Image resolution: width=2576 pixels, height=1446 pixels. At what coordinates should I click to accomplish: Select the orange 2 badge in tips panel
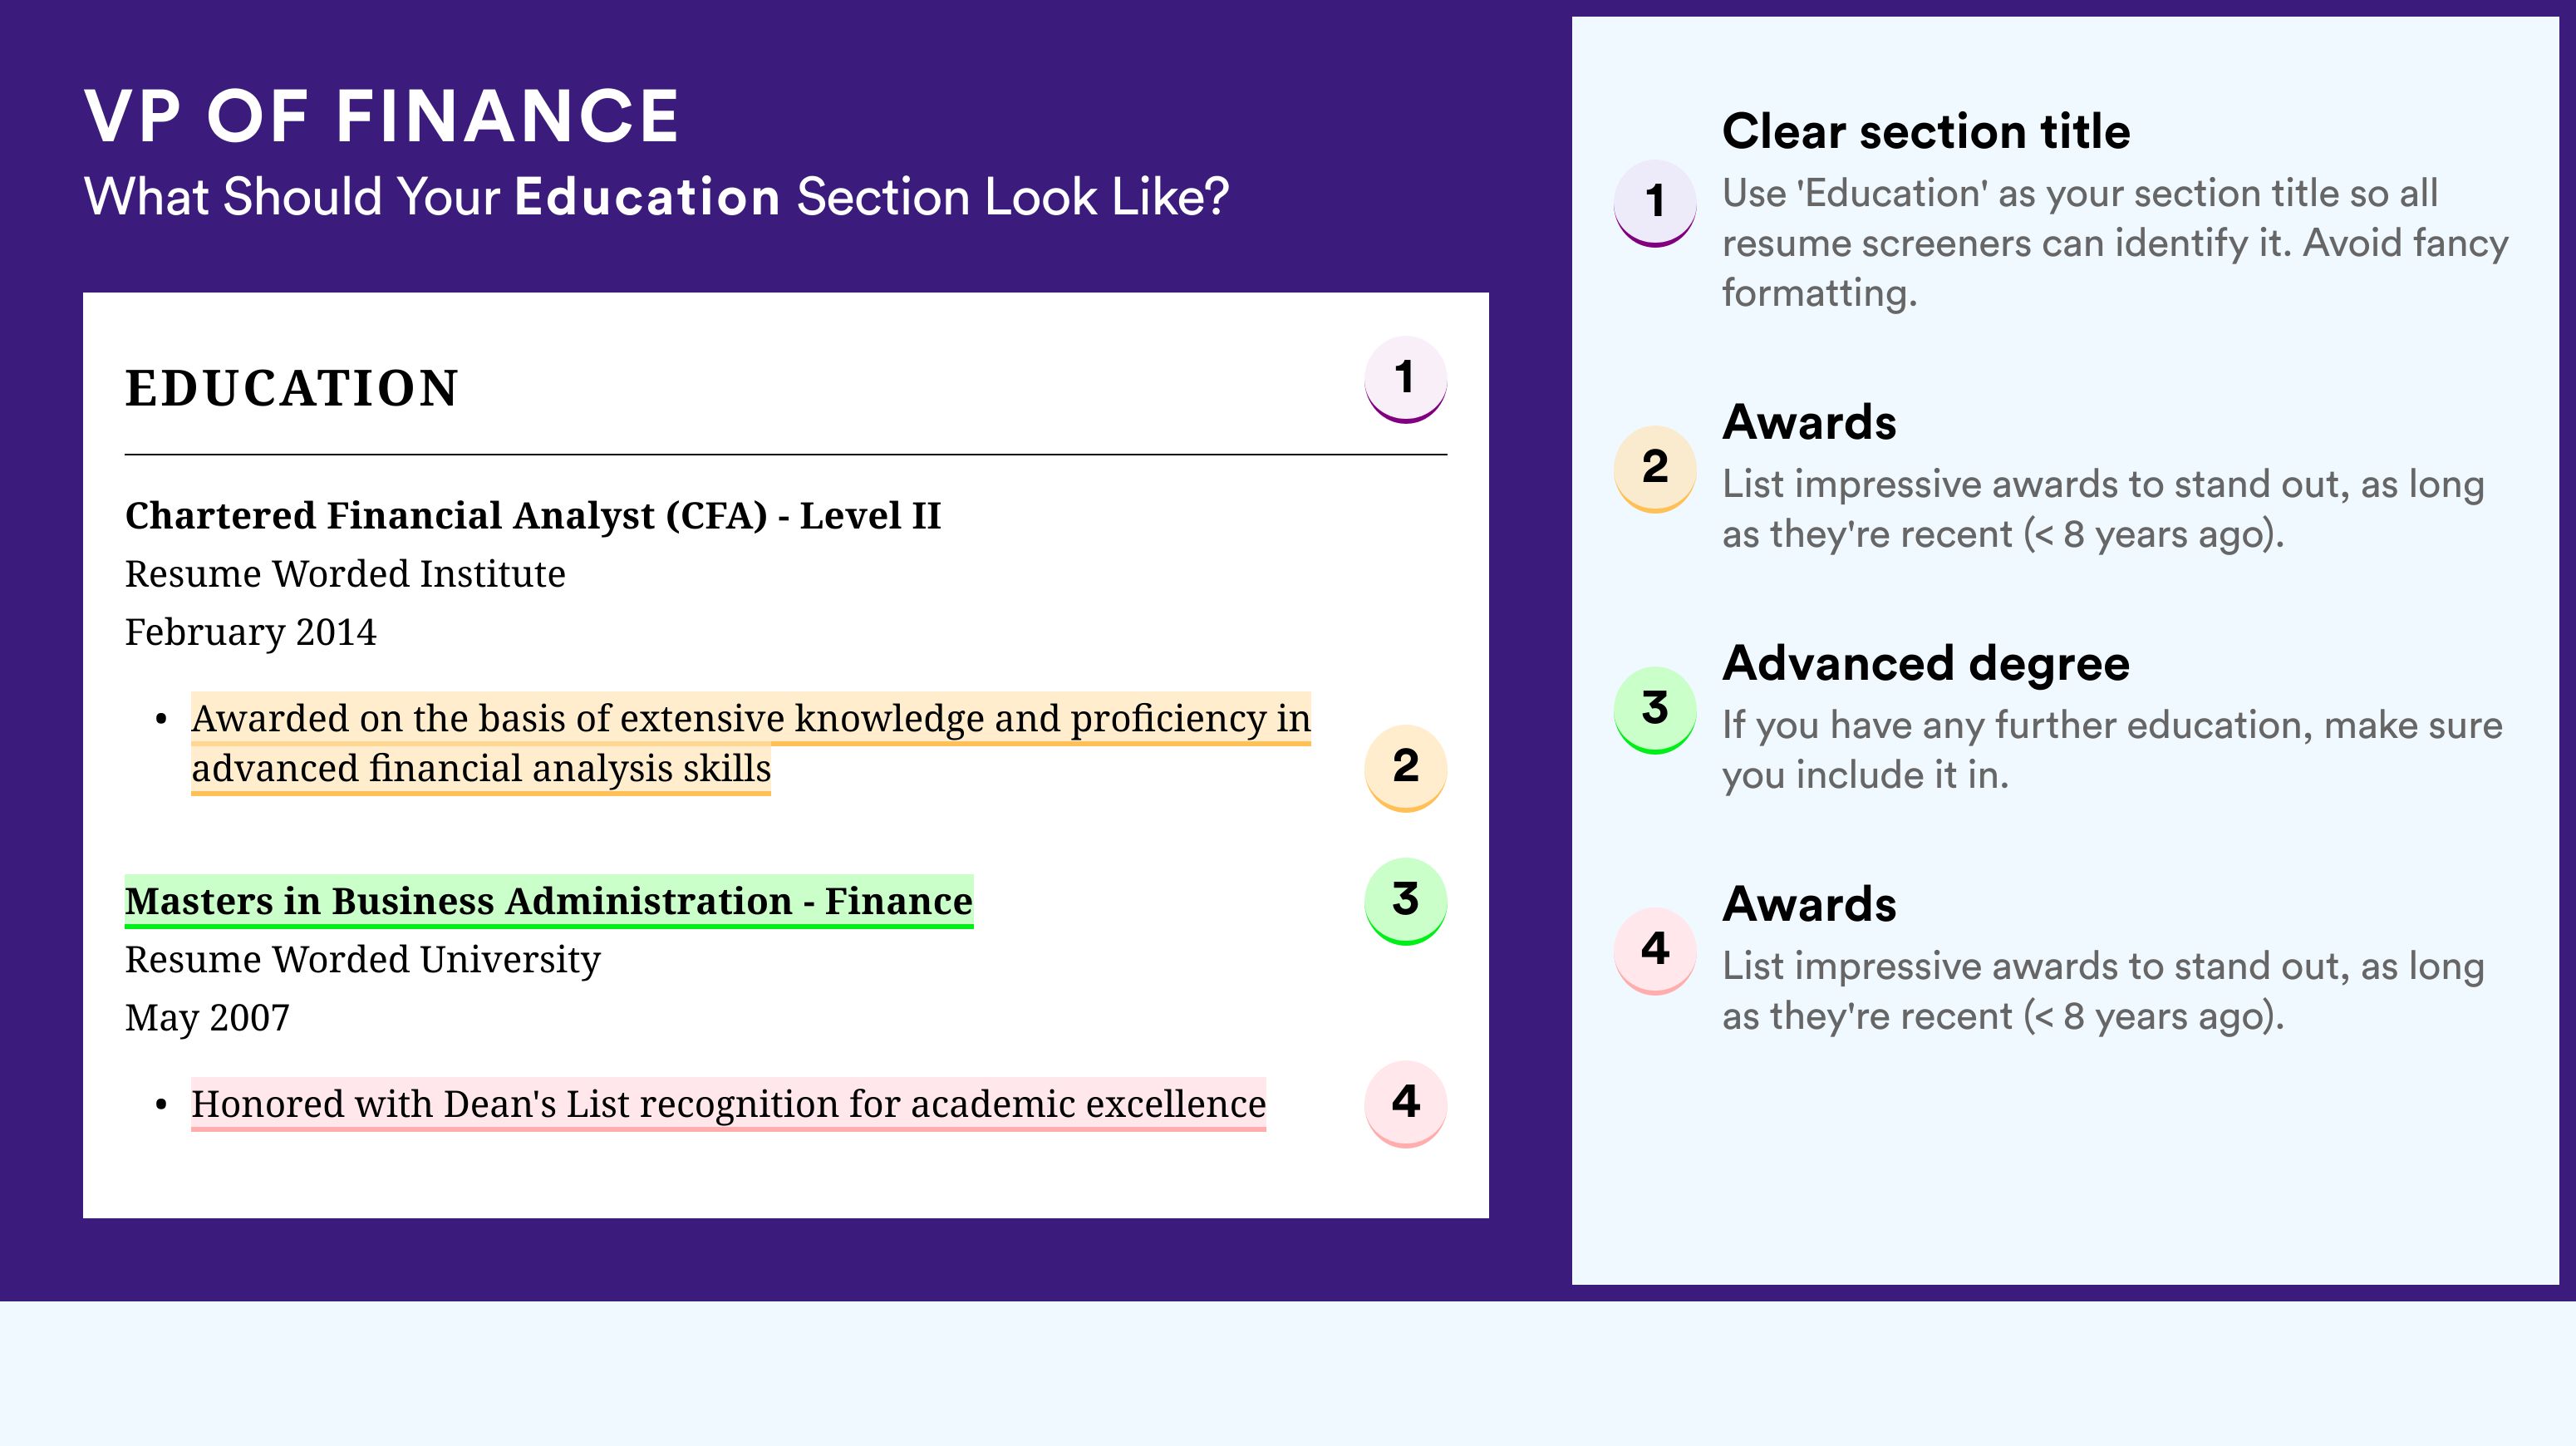(x=1655, y=469)
